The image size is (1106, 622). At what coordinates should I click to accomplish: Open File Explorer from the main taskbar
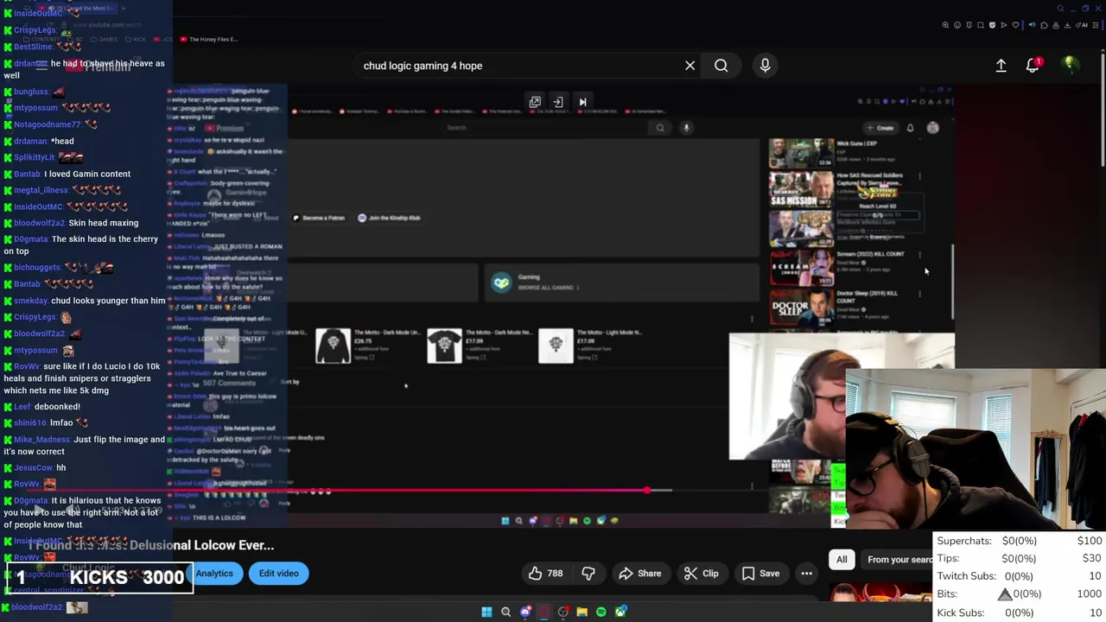pyautogui.click(x=582, y=612)
